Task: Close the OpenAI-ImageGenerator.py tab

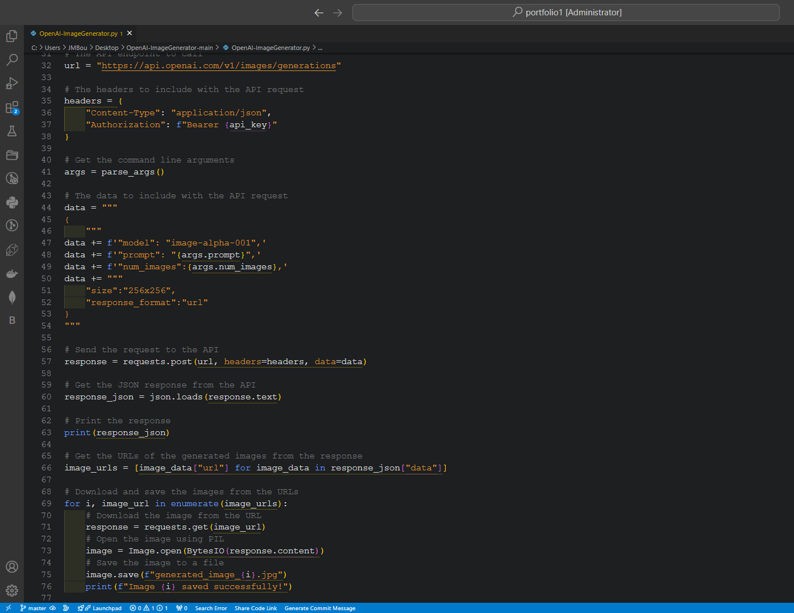Action: tap(130, 34)
